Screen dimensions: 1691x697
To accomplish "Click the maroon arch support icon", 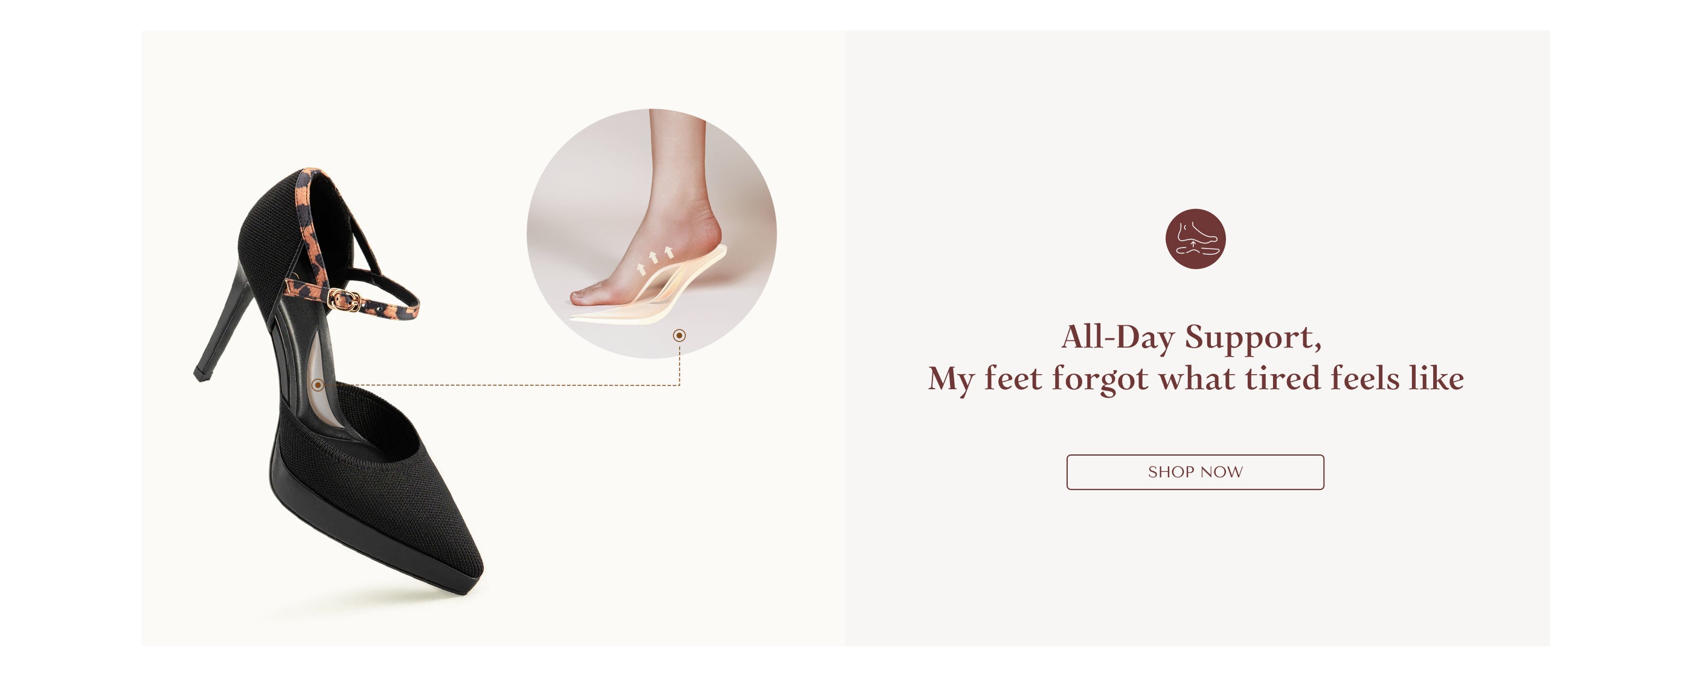I will [x=1195, y=239].
